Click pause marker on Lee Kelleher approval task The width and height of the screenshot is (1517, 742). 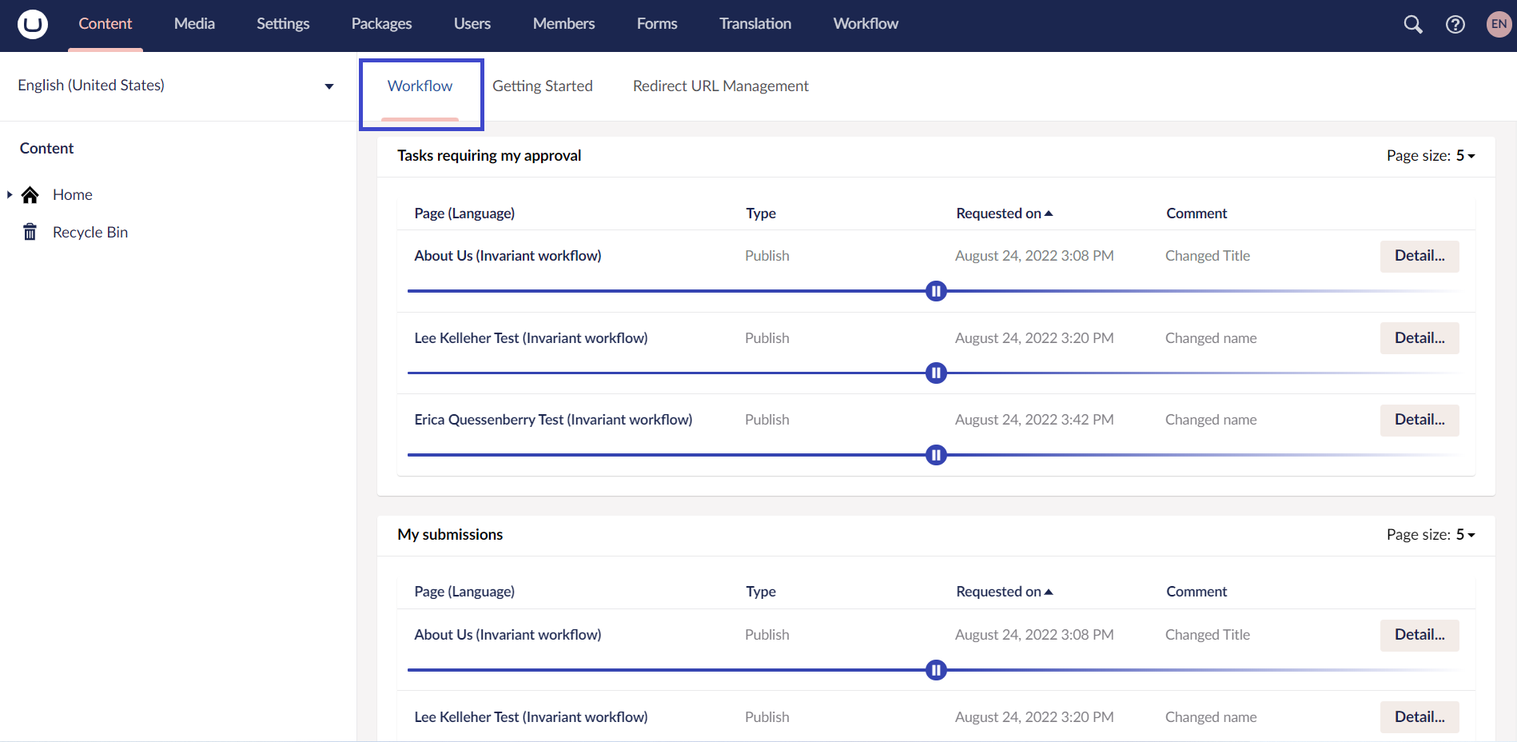click(x=936, y=373)
